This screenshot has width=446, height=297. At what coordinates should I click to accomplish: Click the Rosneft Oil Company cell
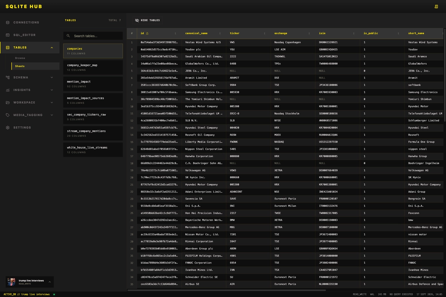(204, 135)
